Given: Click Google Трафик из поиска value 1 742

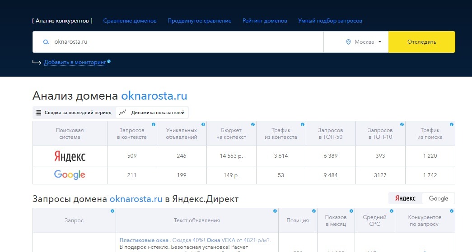Looking at the screenshot, I should point(430,175).
